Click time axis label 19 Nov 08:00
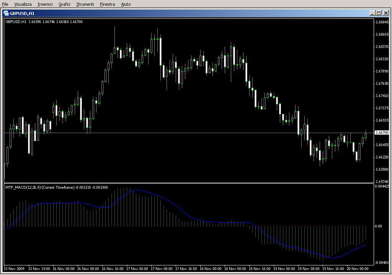392x275 pixels. pyautogui.click(x=309, y=269)
